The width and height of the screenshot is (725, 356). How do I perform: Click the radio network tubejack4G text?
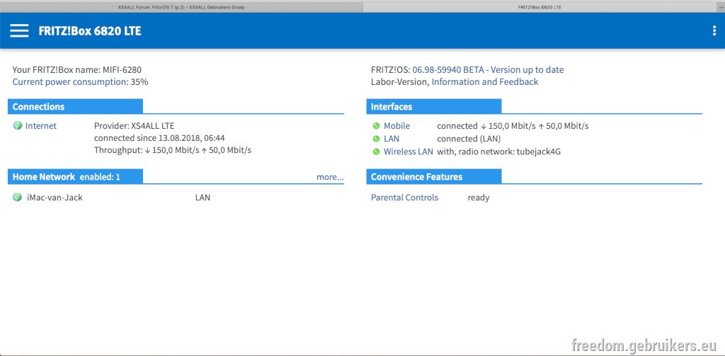(499, 151)
